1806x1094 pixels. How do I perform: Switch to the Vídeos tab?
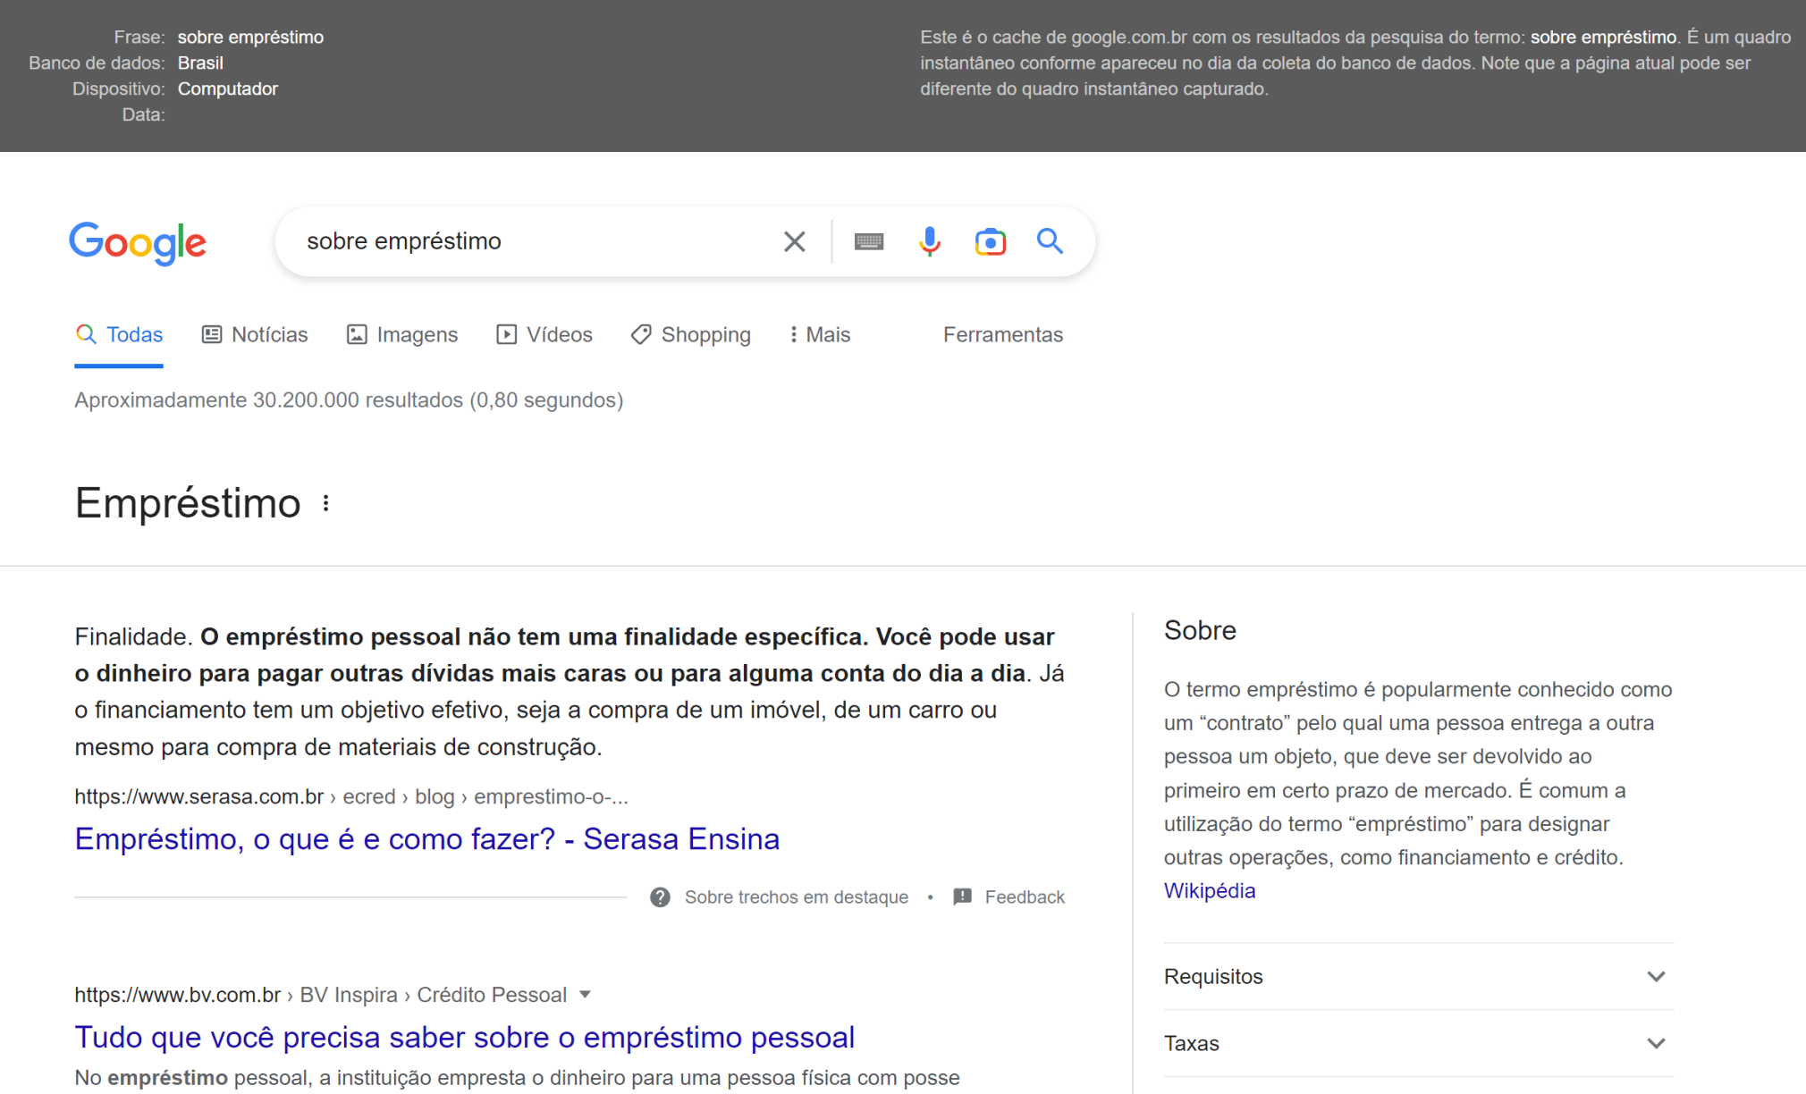[544, 334]
